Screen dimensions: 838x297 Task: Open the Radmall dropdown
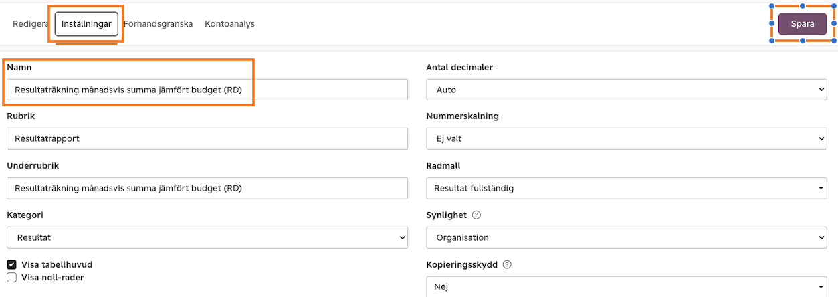click(x=627, y=188)
